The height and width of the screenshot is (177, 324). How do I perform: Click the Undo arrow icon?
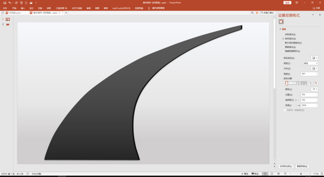[10, 2]
